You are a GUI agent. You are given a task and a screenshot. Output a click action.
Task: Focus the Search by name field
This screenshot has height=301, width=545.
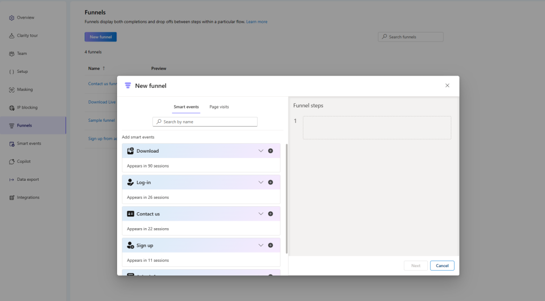(205, 121)
